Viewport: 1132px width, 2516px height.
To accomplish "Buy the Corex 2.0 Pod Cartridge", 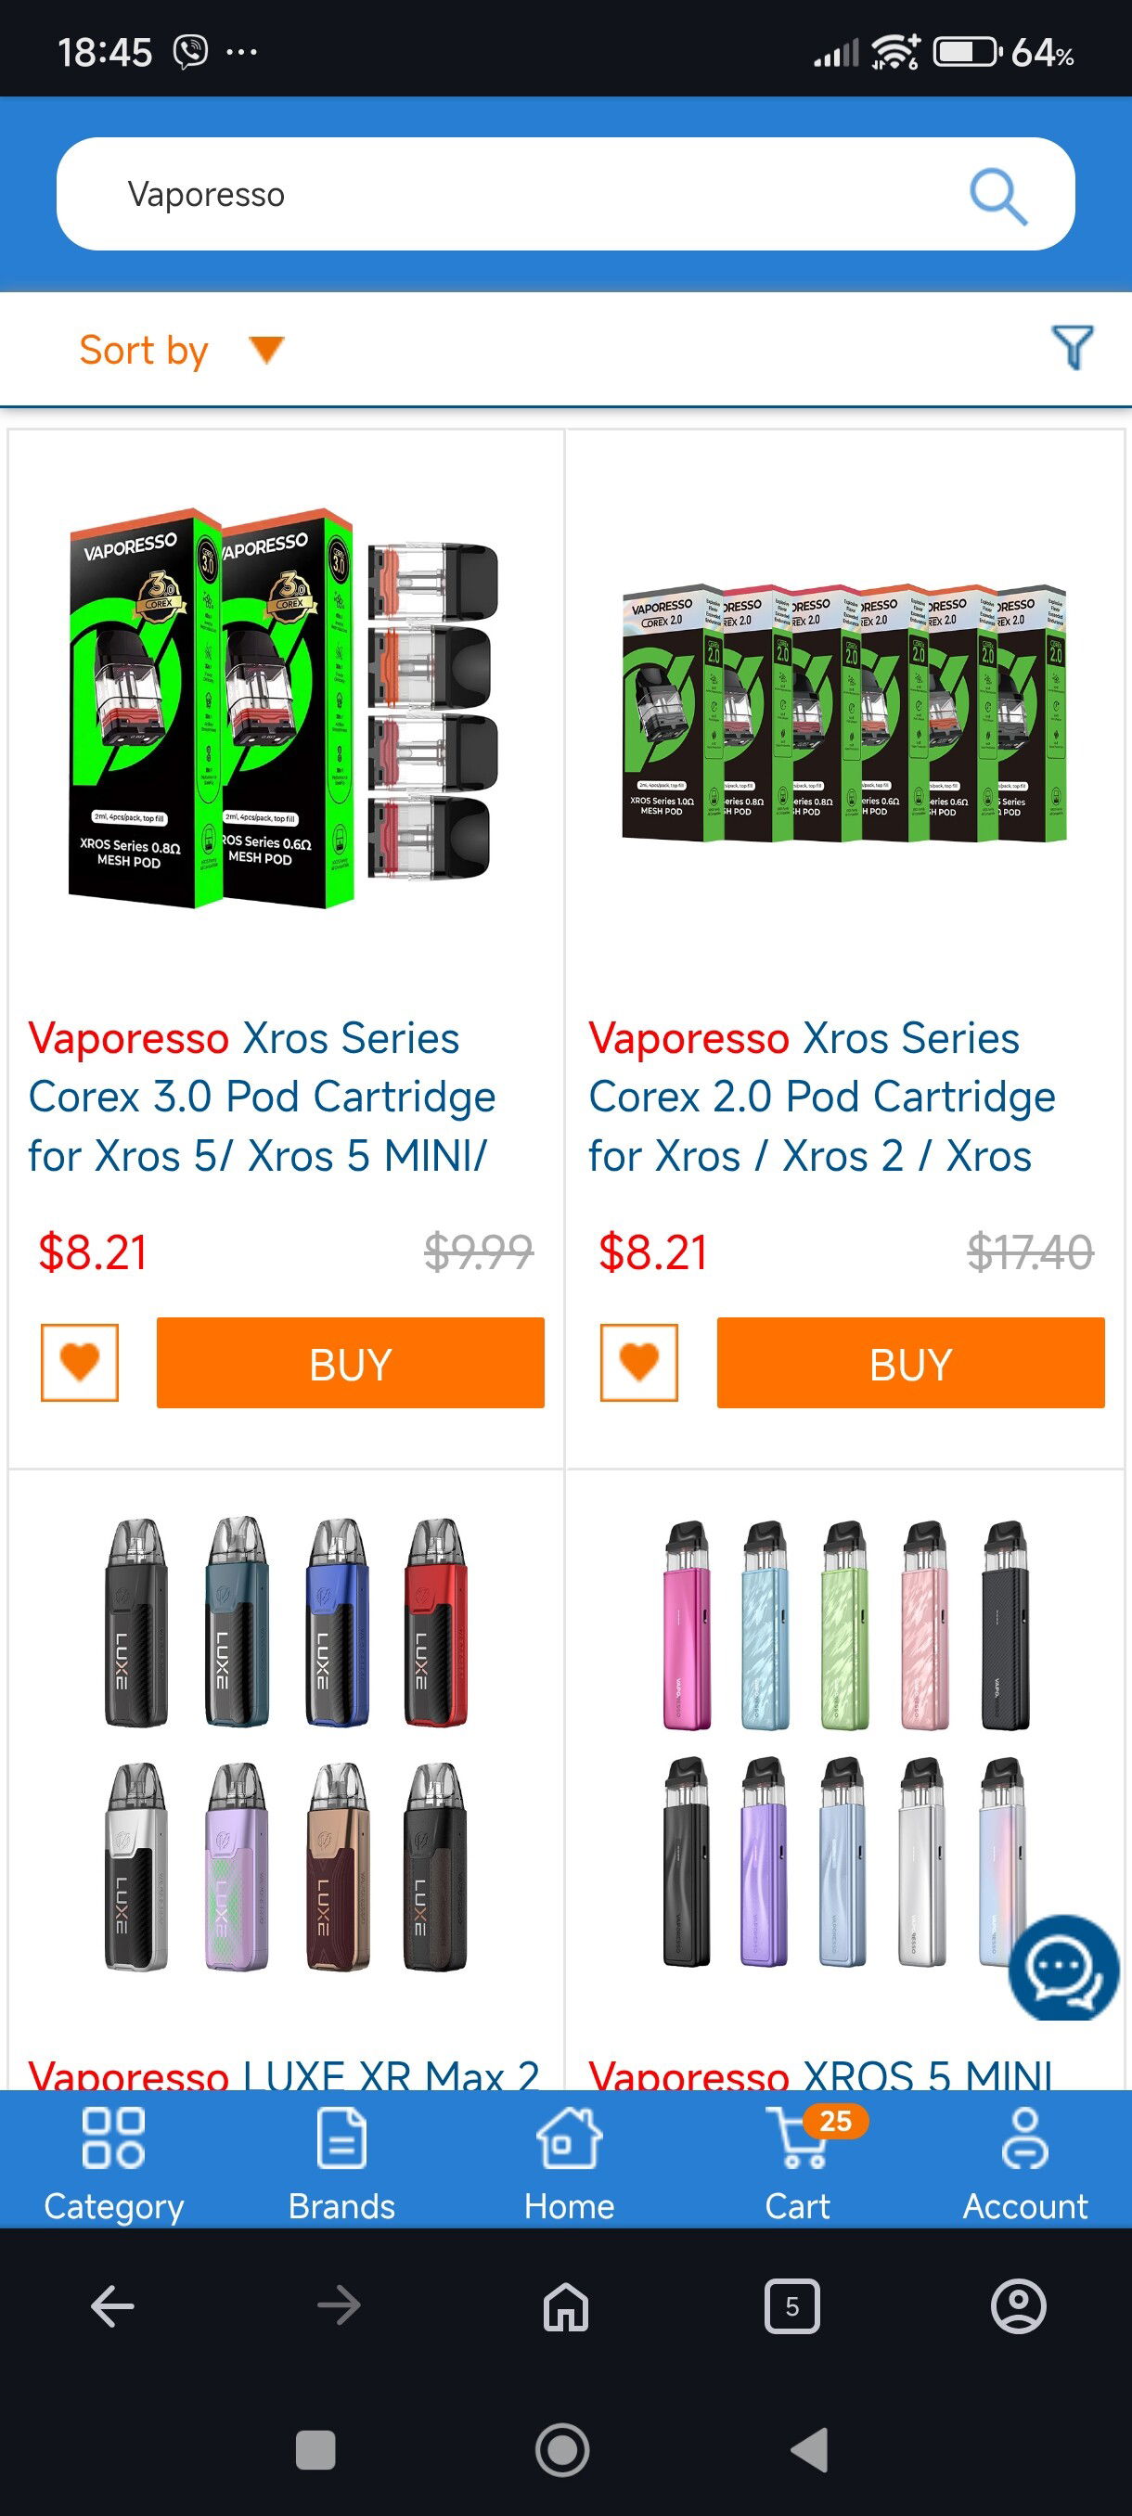I will click(x=910, y=1363).
